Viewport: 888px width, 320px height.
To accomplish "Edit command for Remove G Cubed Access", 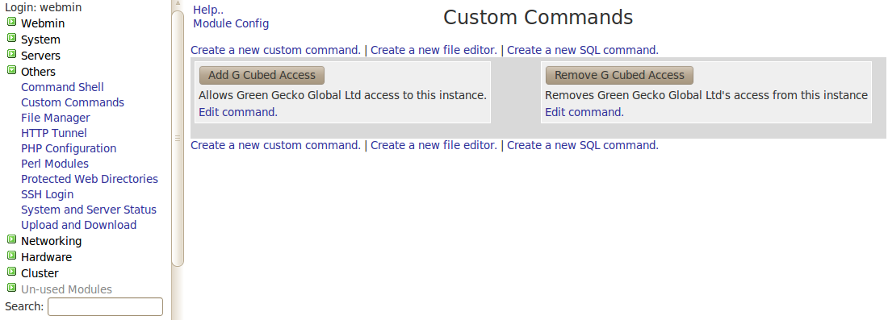I will pos(584,112).
